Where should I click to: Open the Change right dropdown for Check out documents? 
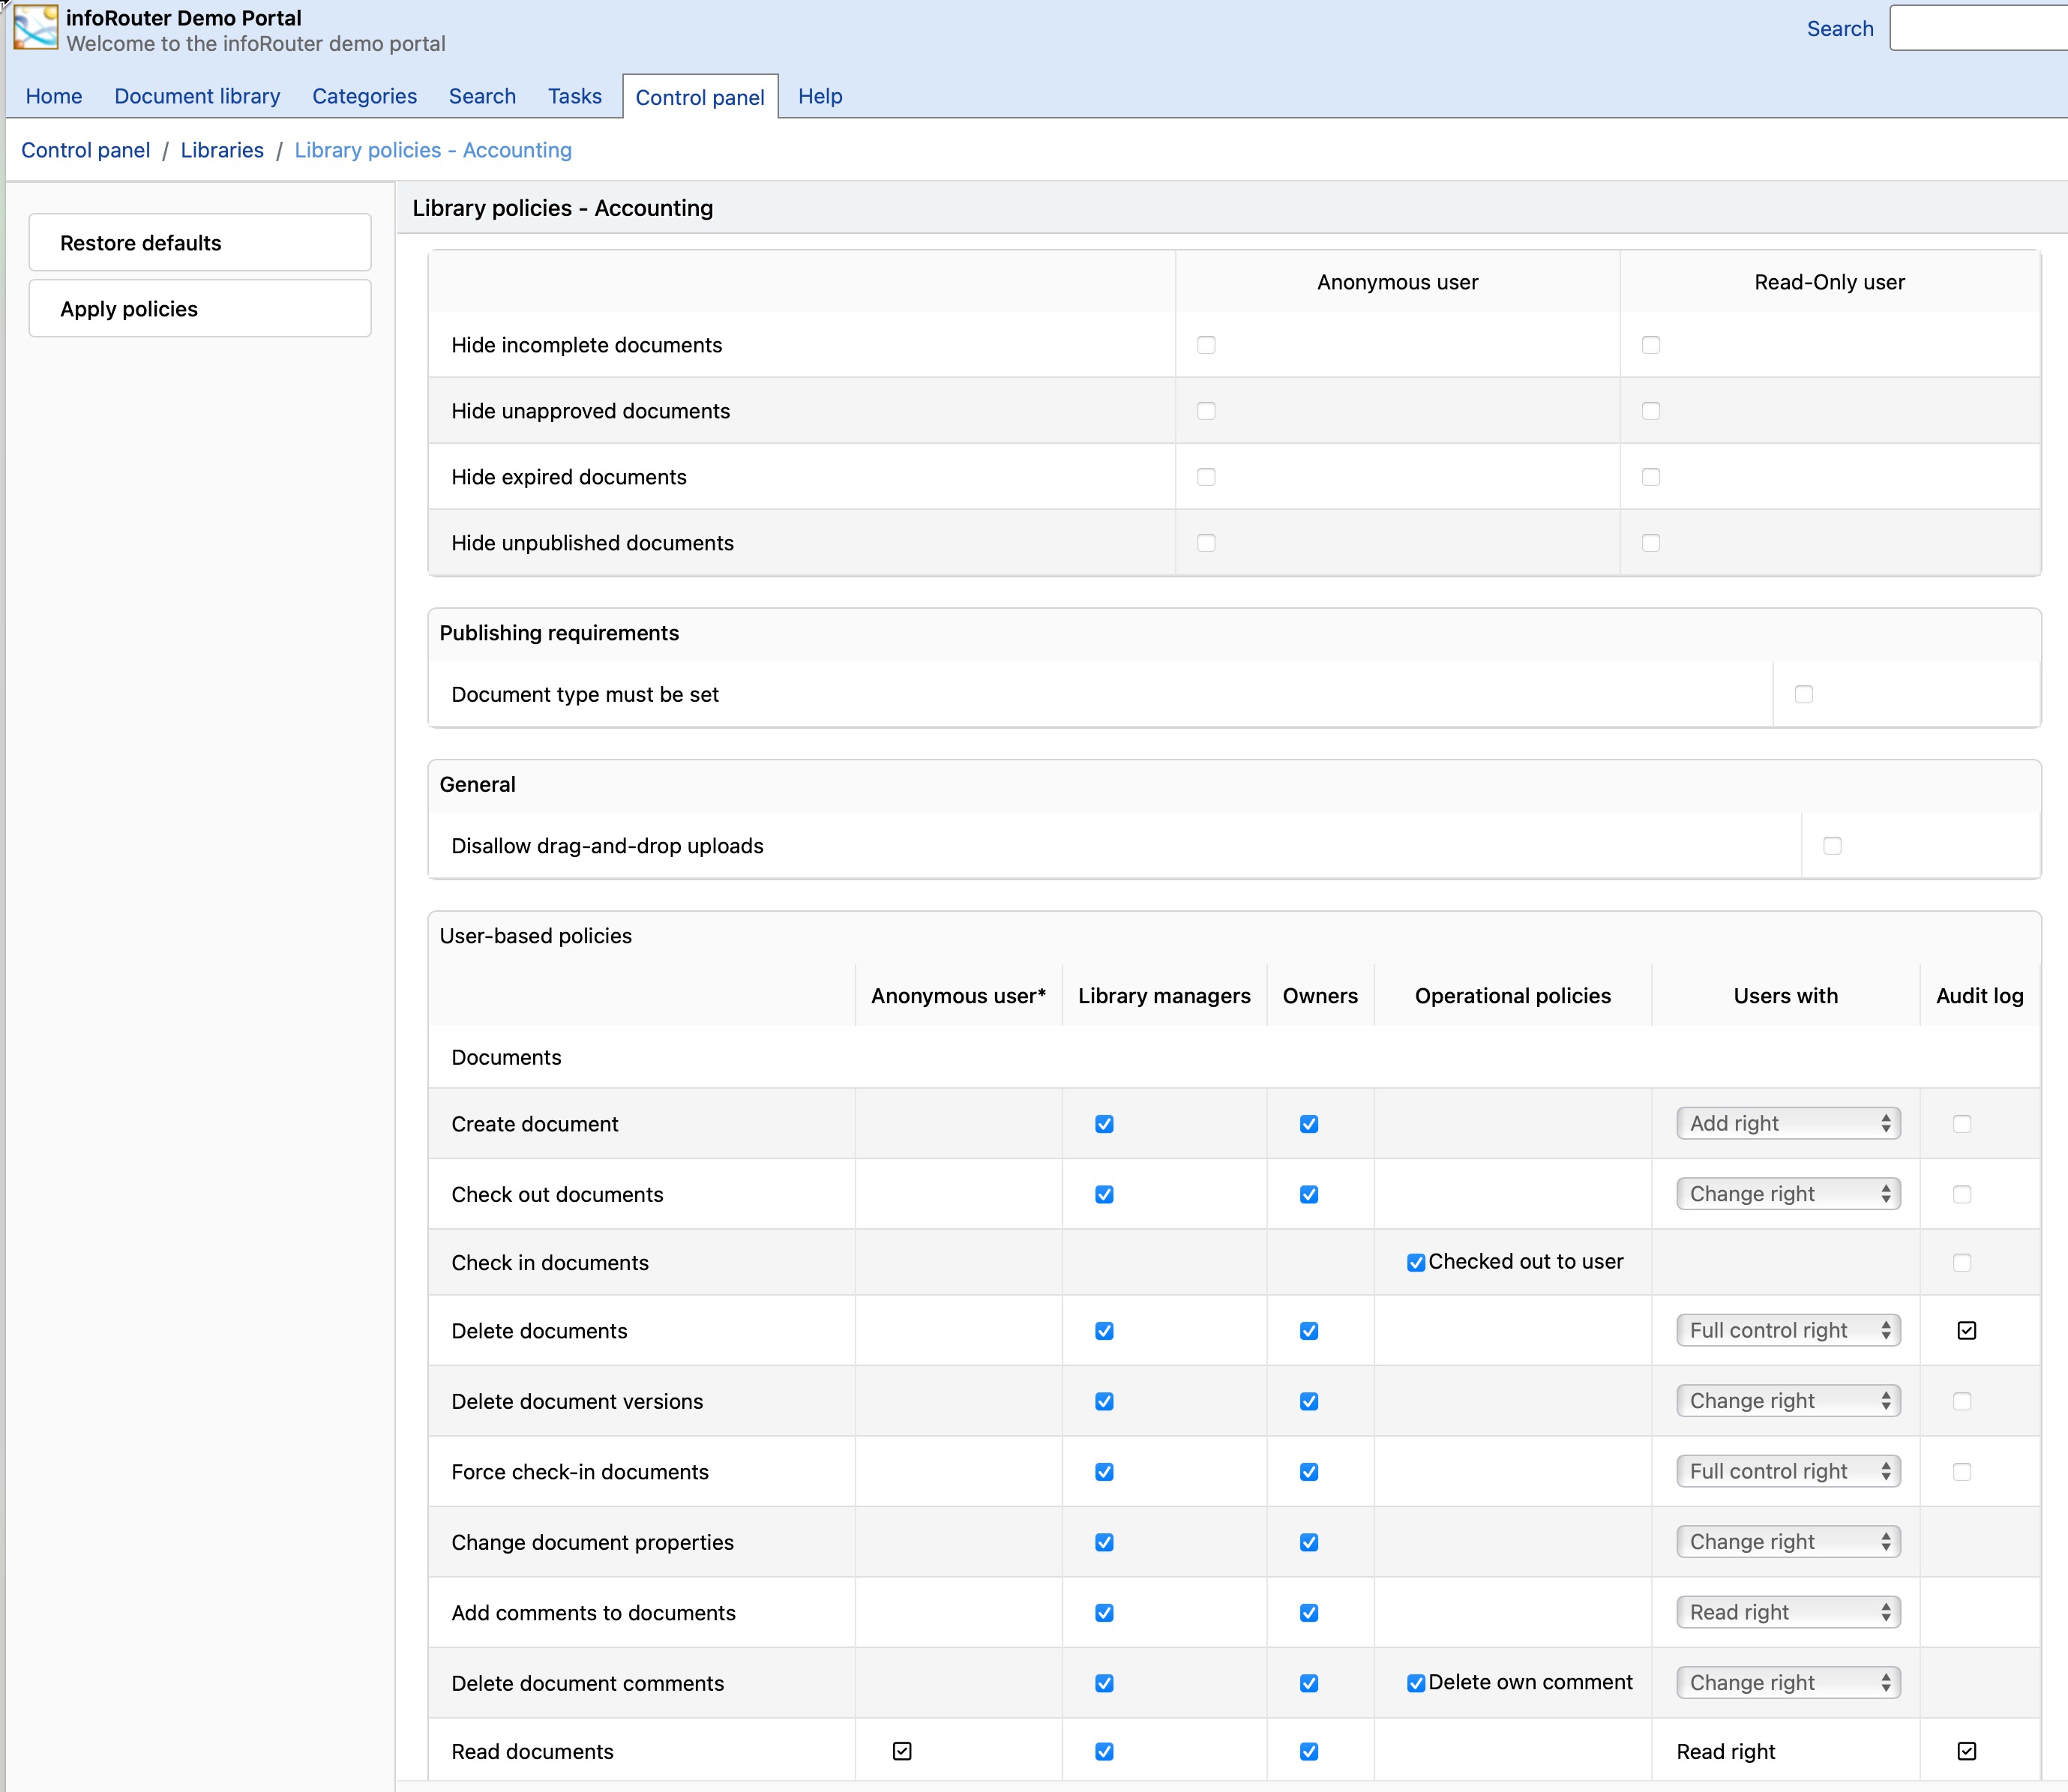[1788, 1193]
